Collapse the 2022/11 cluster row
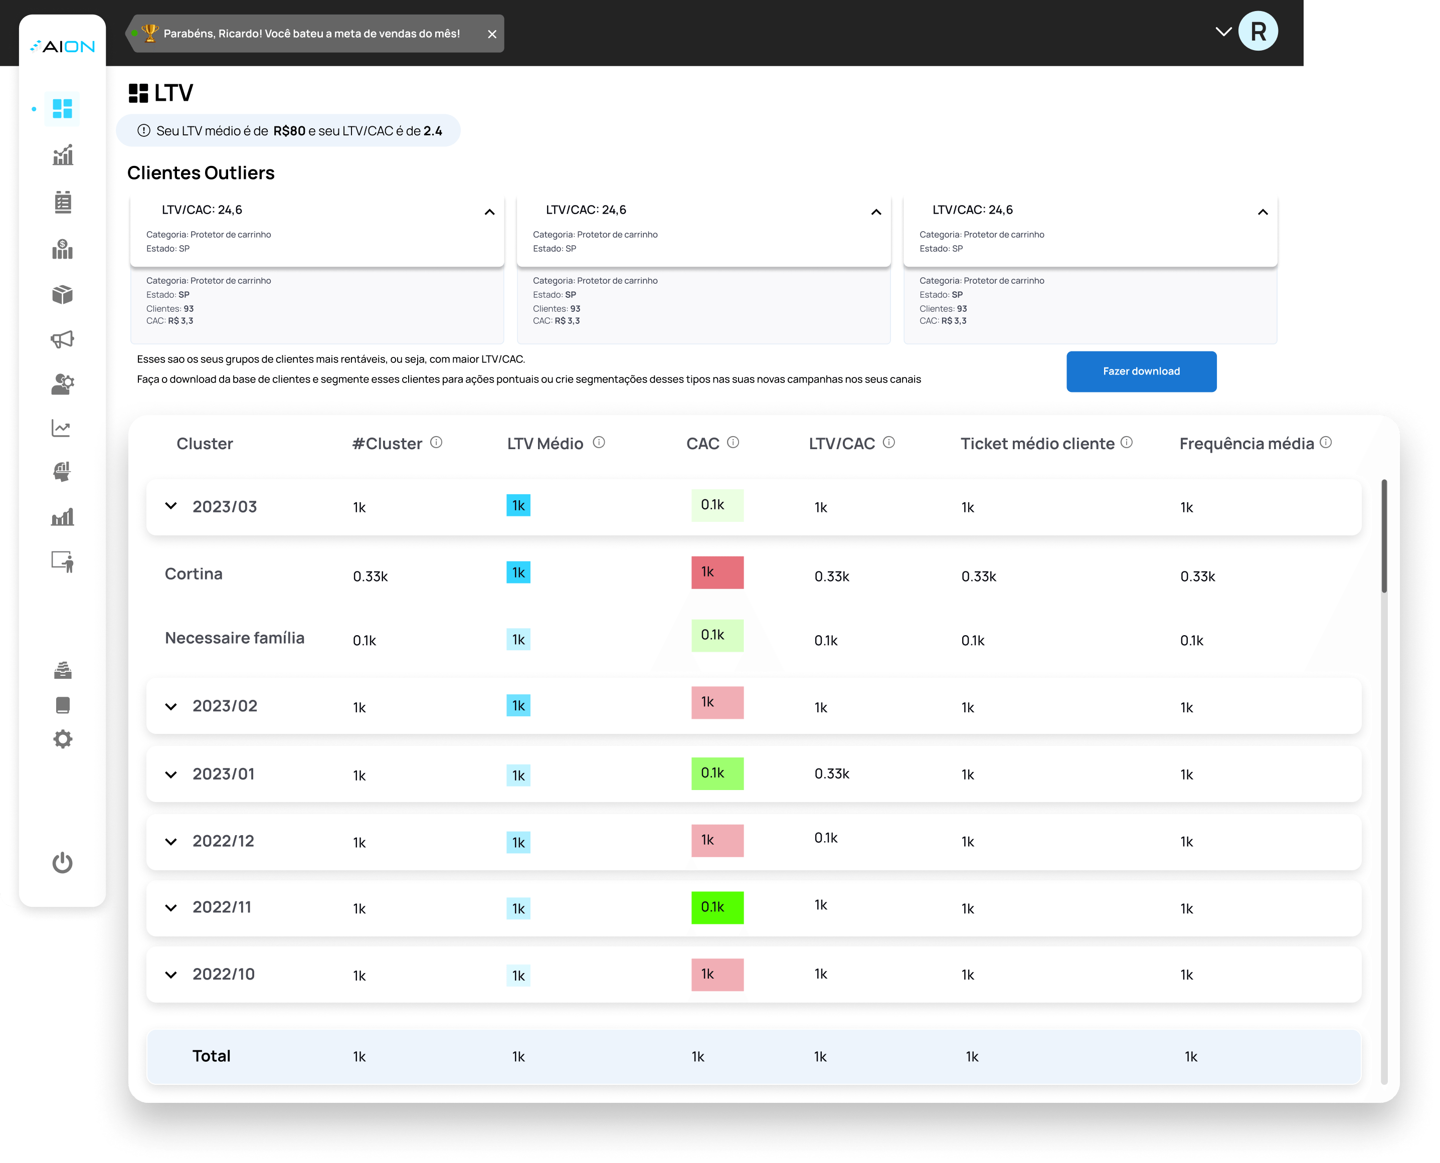Screen dimensions: 1440x1163 click(171, 907)
